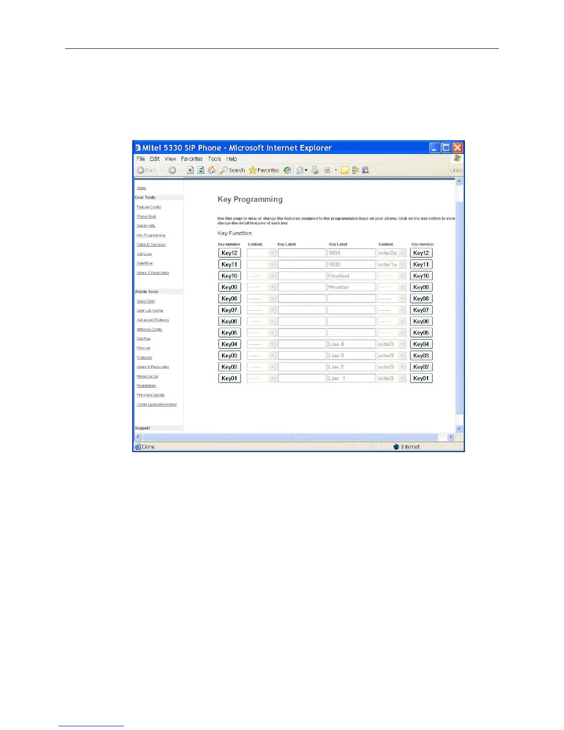Click the first-column Key01 button
The width and height of the screenshot is (564, 730).
229,378
